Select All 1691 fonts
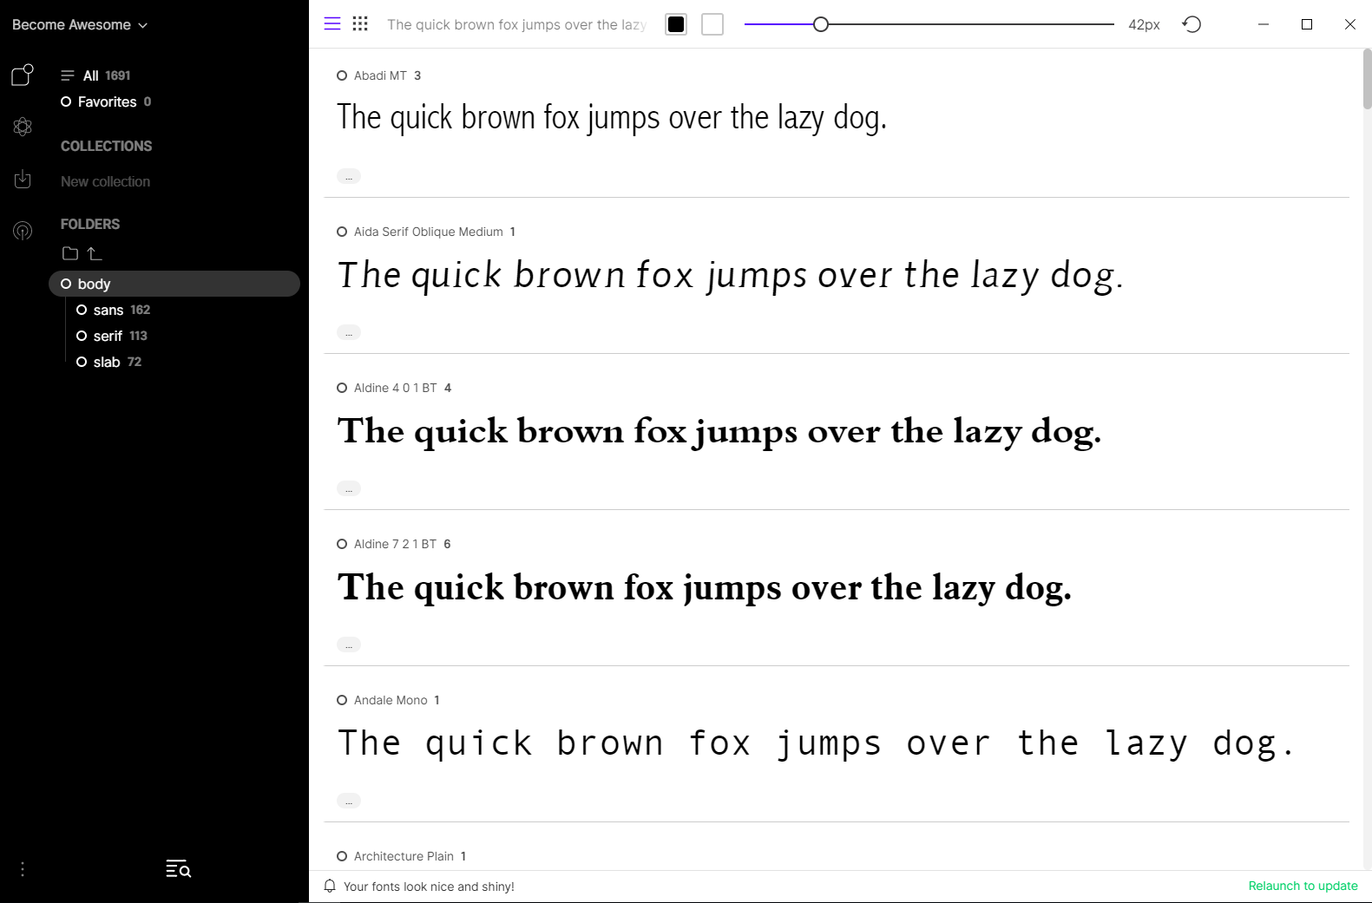Viewport: 1372px width, 903px height. tap(96, 75)
